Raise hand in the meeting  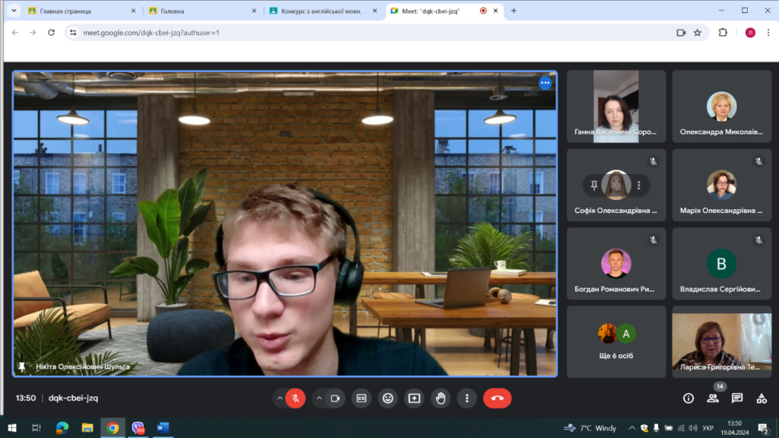tap(440, 398)
